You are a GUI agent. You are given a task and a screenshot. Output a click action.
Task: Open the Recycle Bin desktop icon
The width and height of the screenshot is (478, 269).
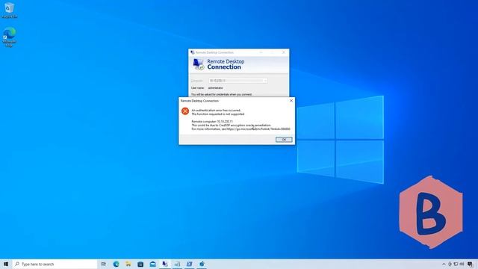(9, 10)
